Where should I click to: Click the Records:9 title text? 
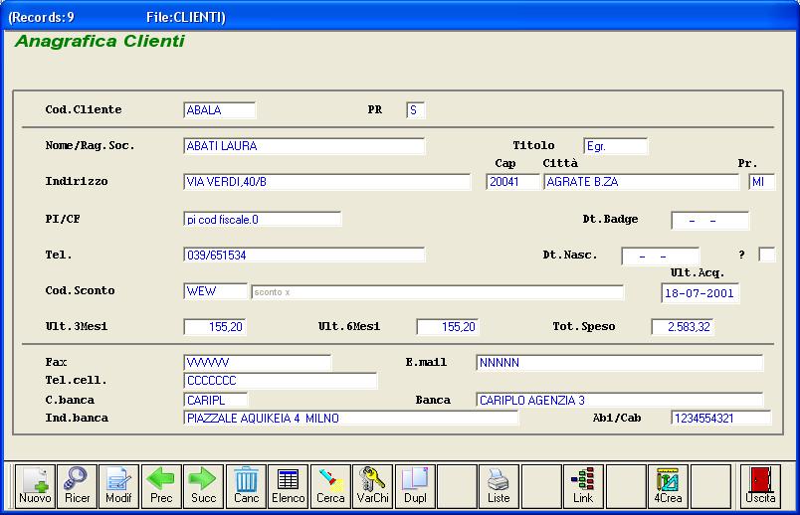[42, 17]
